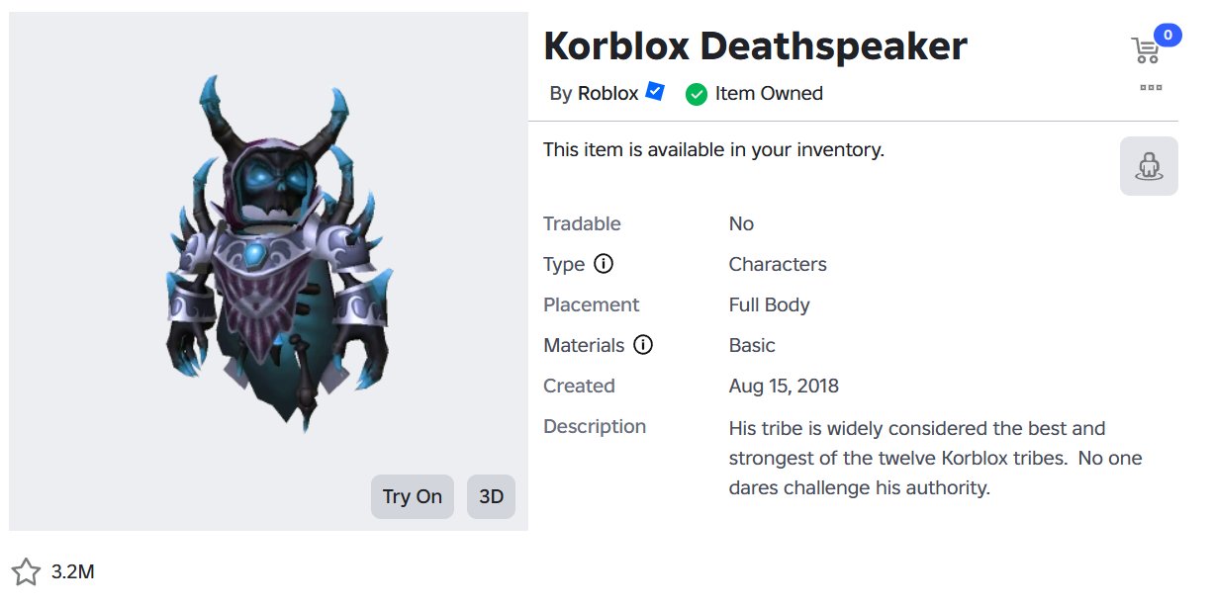Toggle the 3D view button
Screen dimensions: 1213x606
[492, 496]
